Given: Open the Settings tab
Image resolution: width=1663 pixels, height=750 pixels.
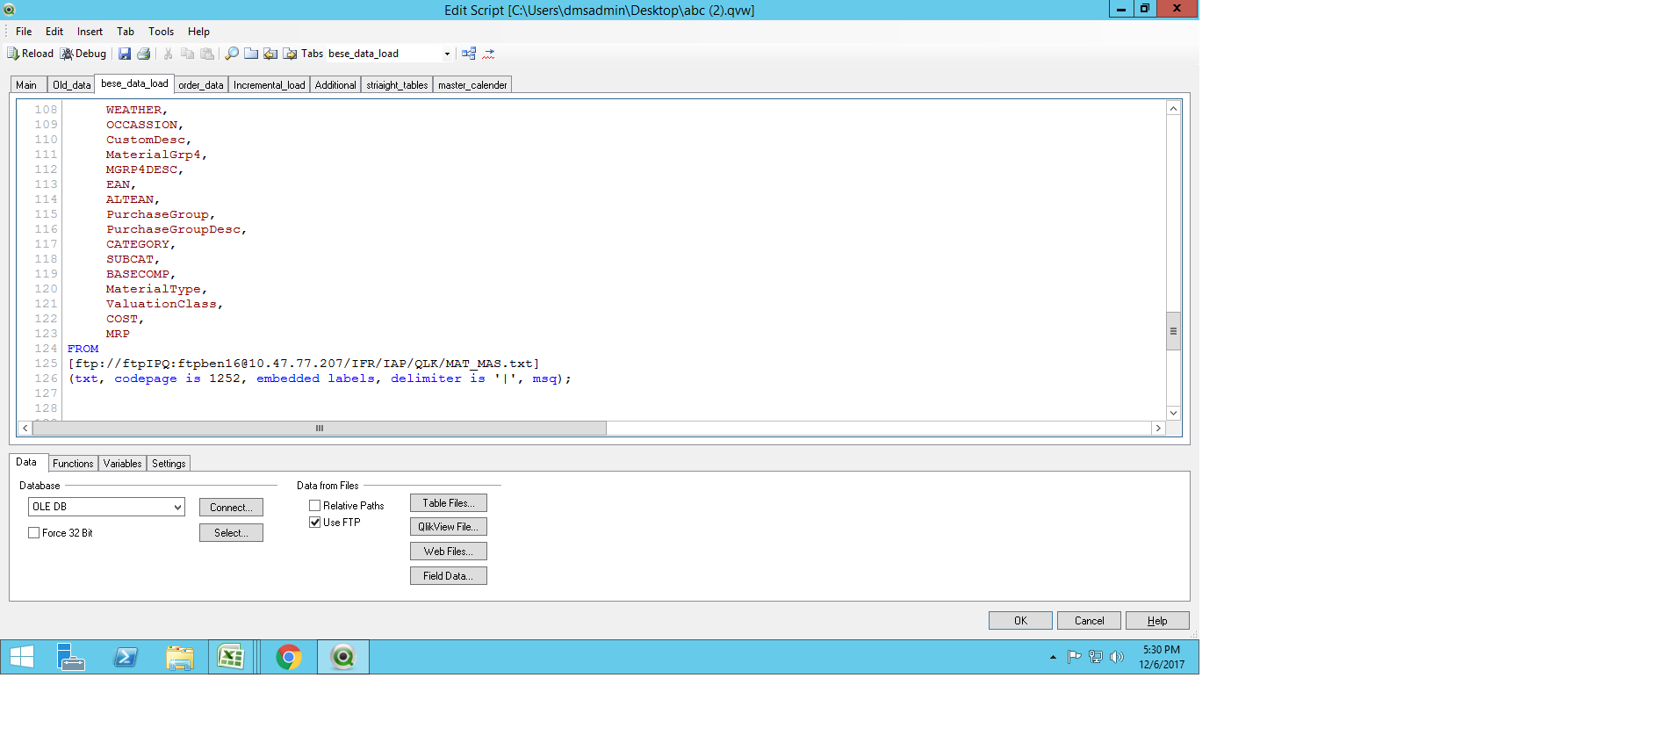Looking at the screenshot, I should click(x=169, y=464).
